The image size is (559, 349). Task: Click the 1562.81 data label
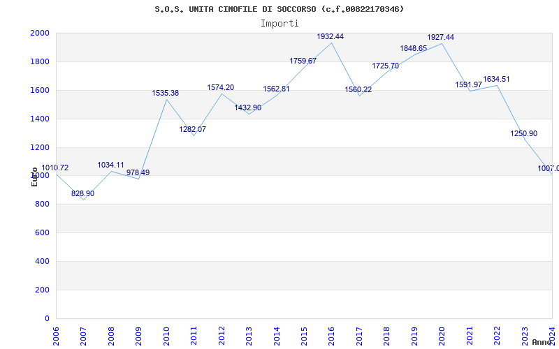click(x=276, y=89)
